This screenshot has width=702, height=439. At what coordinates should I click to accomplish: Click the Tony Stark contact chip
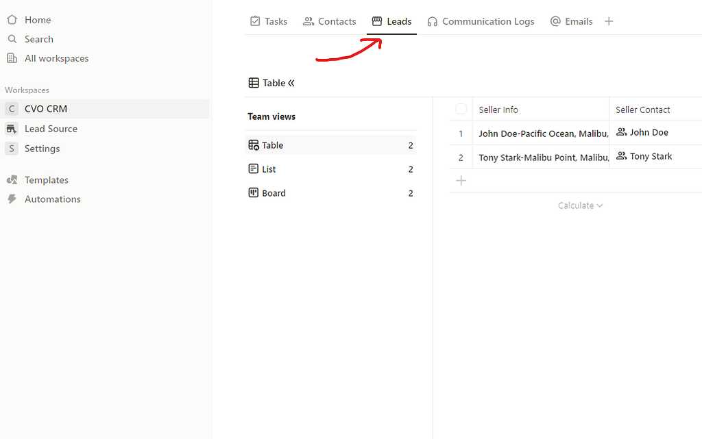644,156
